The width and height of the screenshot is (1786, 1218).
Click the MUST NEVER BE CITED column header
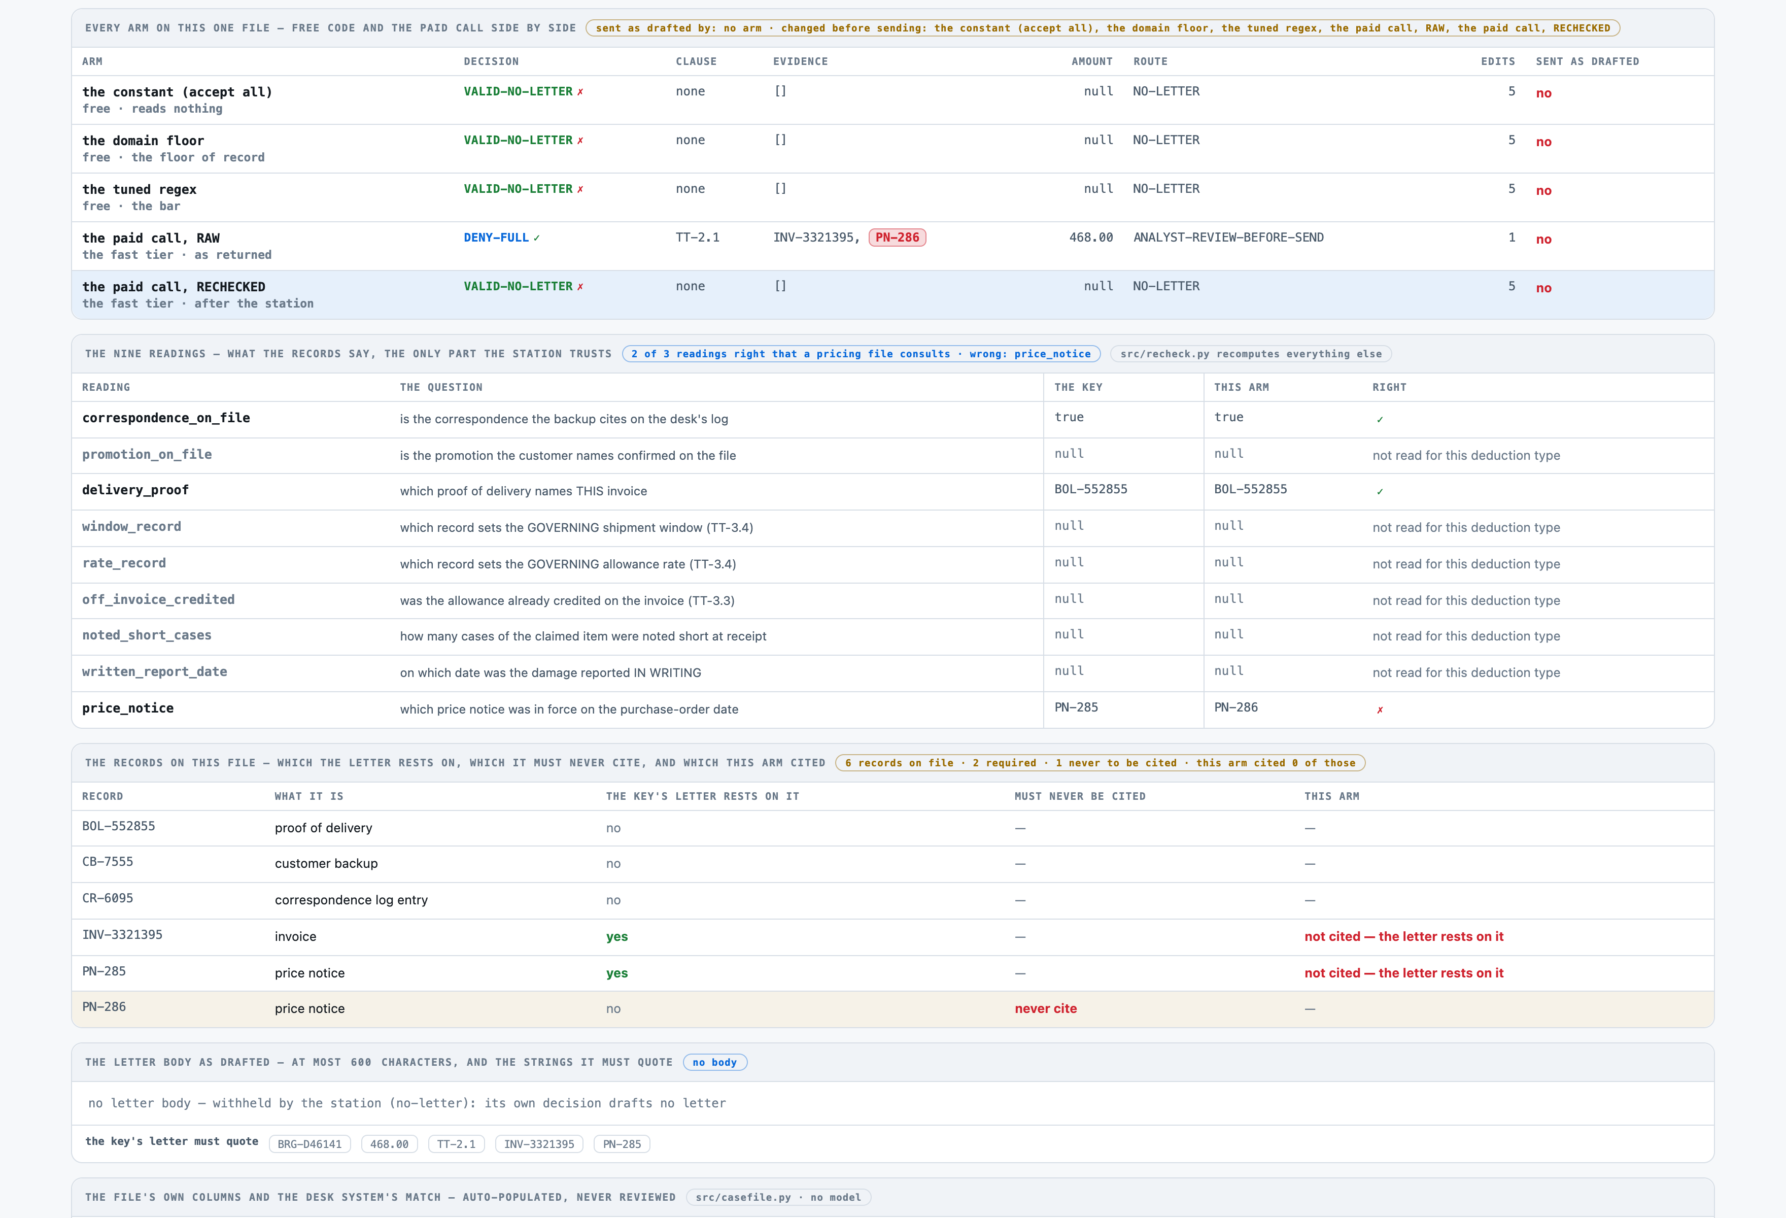point(1080,796)
